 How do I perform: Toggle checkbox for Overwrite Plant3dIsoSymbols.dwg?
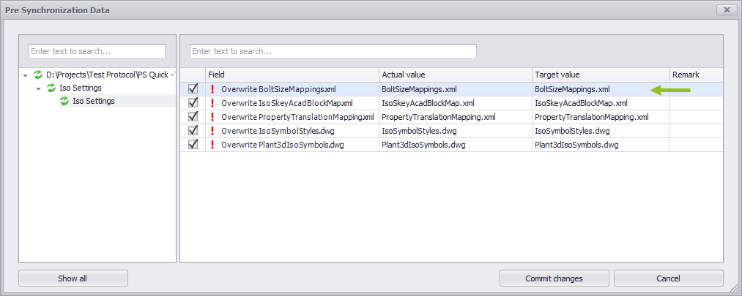[x=193, y=145]
